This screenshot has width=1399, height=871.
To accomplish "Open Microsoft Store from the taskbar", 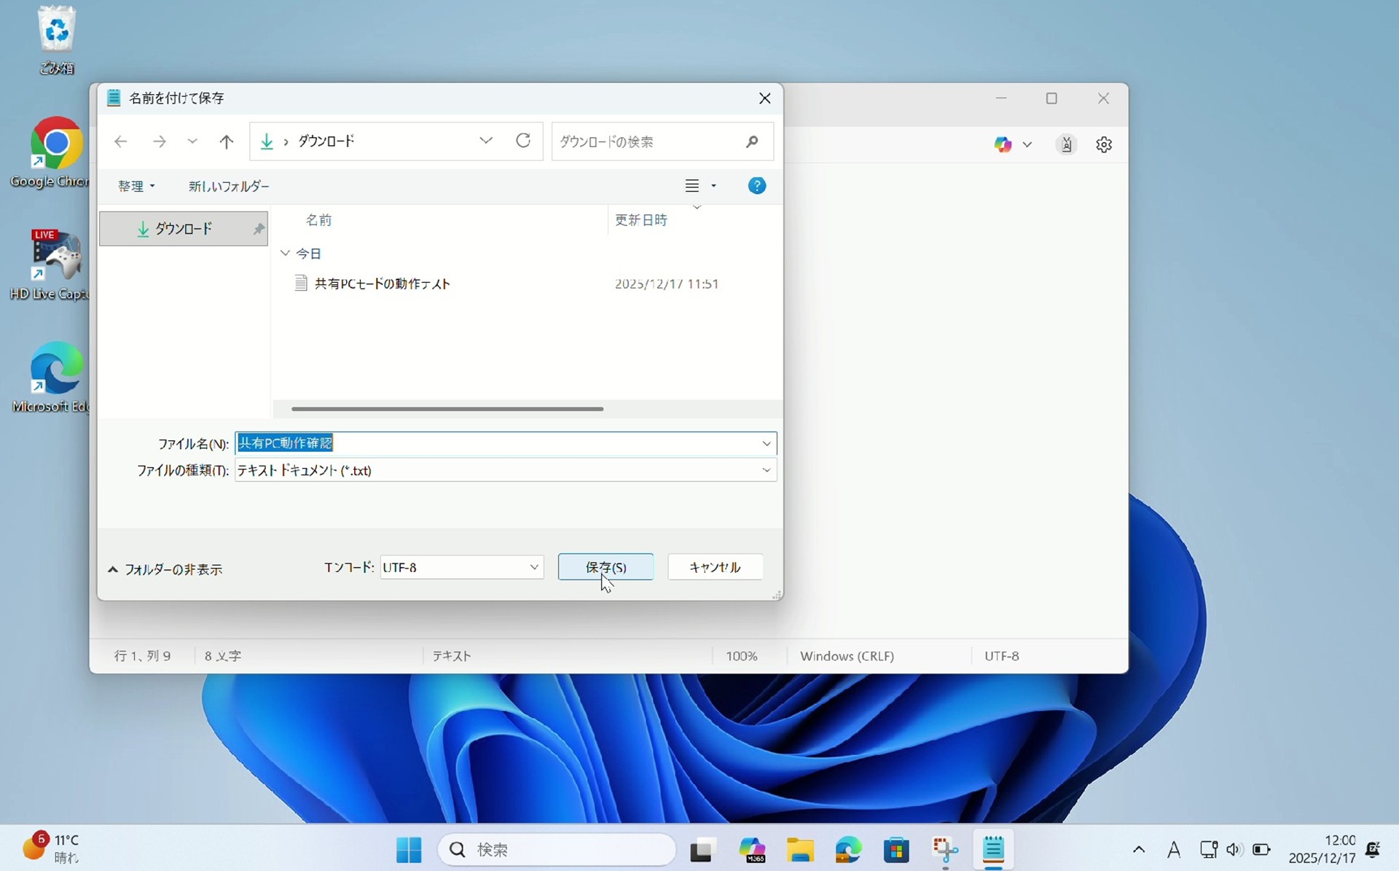I will pos(896,849).
